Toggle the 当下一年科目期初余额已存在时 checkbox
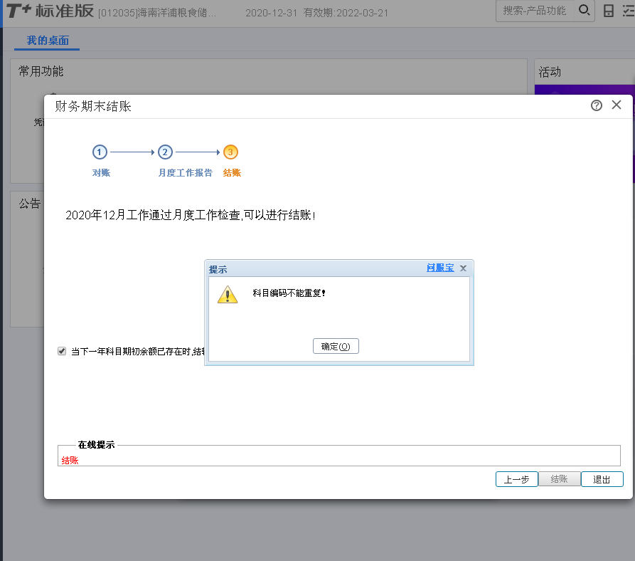Viewport: 635px width, 561px height. pos(62,351)
